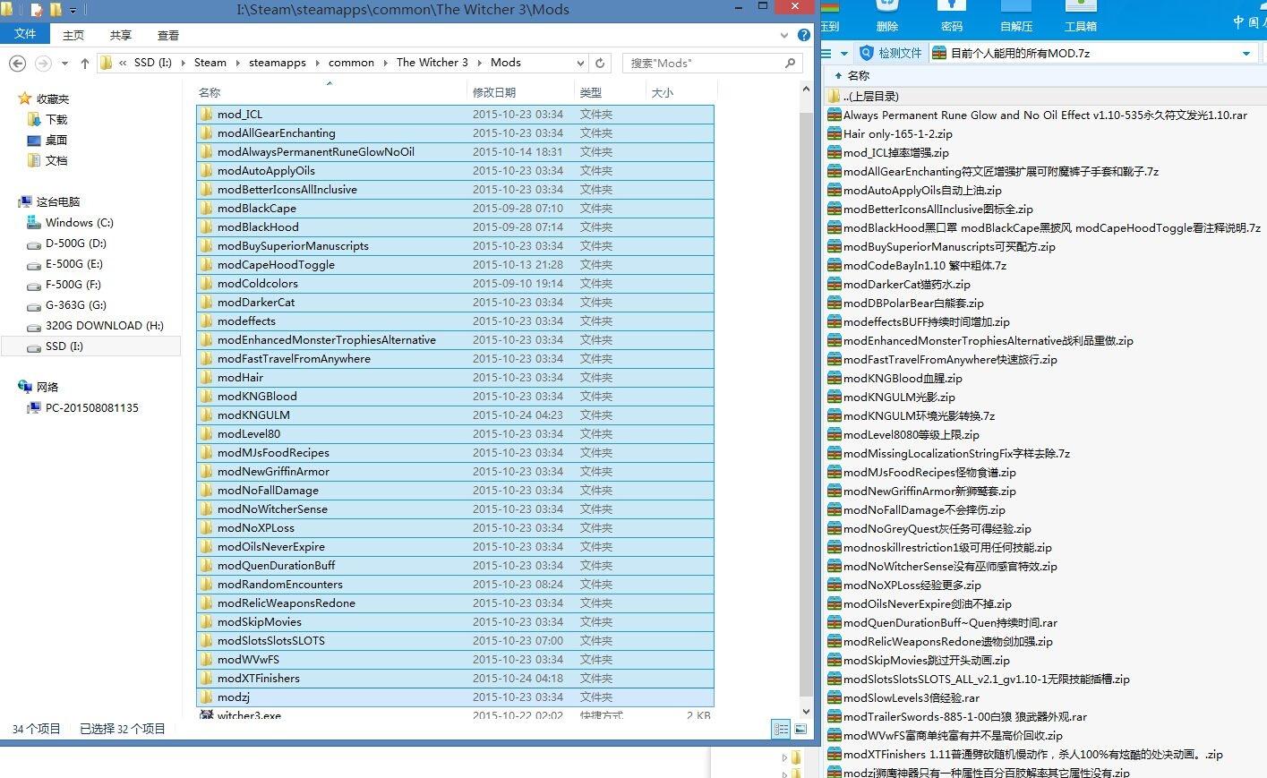Expand the ribbon chevron near help
This screenshot has height=778, width=1267.
point(785,36)
